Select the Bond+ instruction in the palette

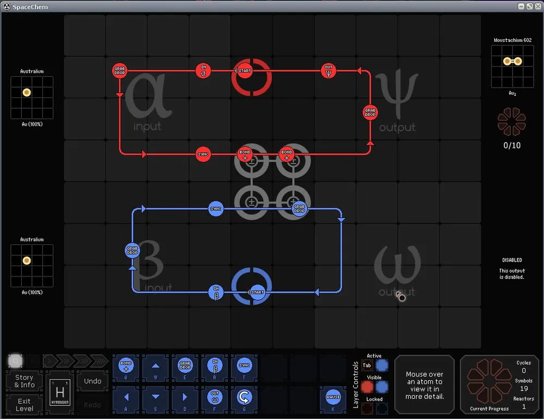pyautogui.click(x=126, y=366)
